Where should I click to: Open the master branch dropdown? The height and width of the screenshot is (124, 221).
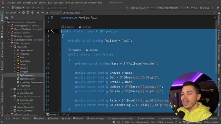point(18,8)
